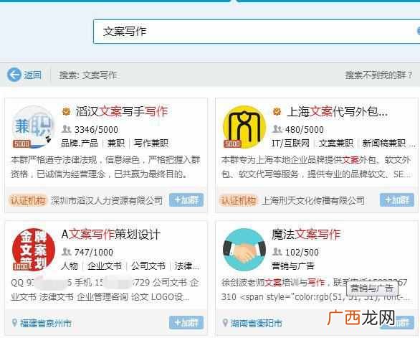The height and width of the screenshot is (338, 420).
Task: Join the A文案写作策划设计 group with +加群
Action: (x=186, y=322)
